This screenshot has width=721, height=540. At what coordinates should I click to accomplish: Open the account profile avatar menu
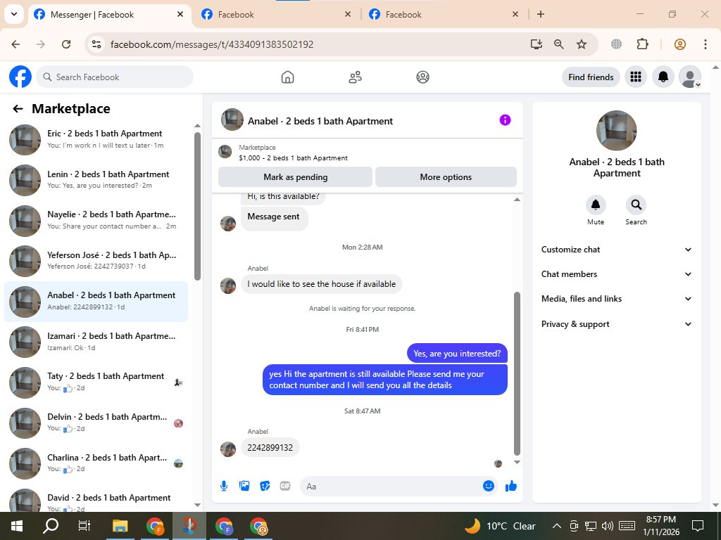point(690,77)
